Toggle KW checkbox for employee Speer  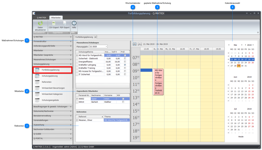(x=123, y=99)
